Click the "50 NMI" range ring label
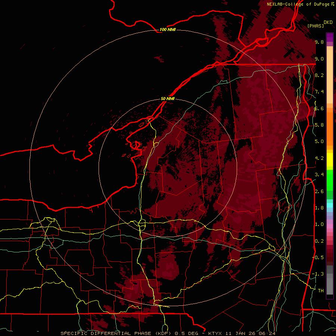Image resolution: width=336 pixels, height=336 pixels. click(x=168, y=99)
